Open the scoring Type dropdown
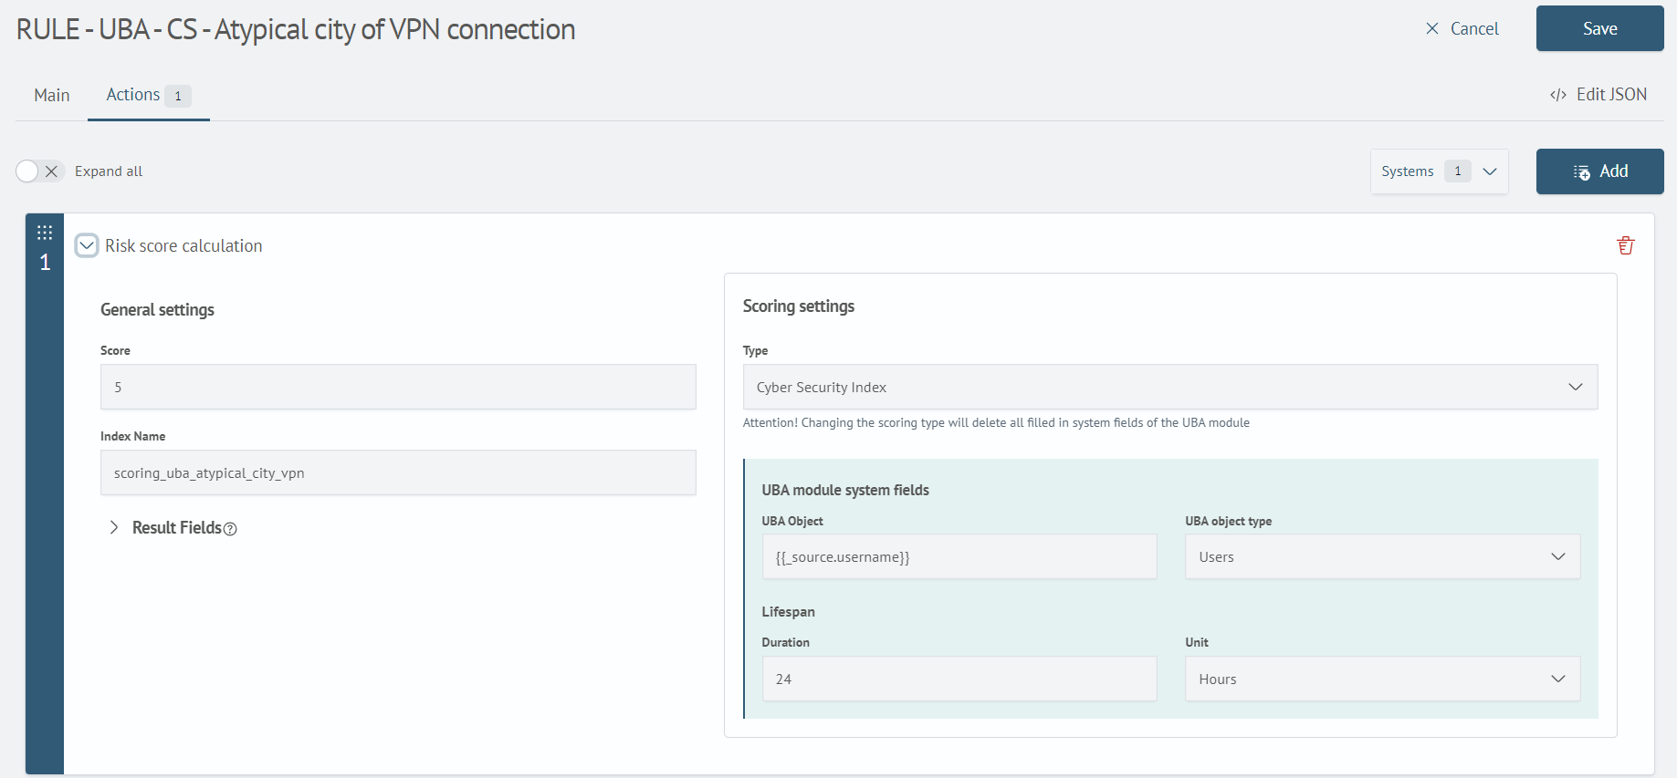Viewport: 1677px width, 778px height. tap(1170, 387)
